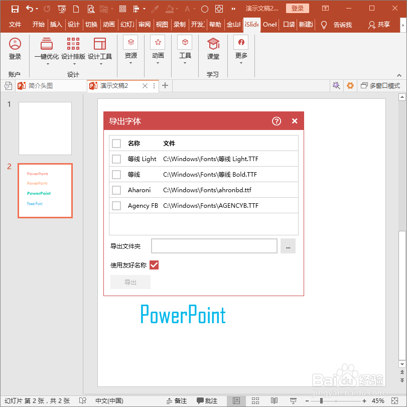Click the Undo arrow icon
The image size is (407, 407).
coord(30,9)
